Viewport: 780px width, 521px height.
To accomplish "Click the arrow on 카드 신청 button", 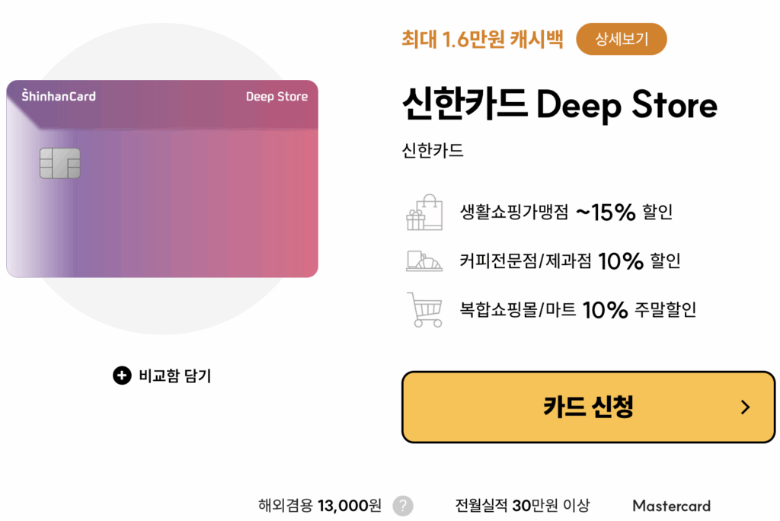I will (745, 407).
